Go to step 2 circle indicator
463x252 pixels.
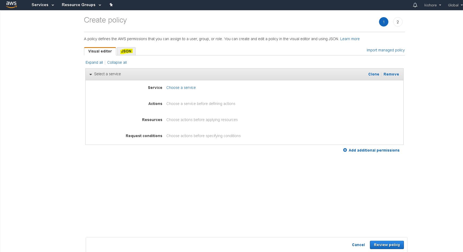tap(397, 22)
